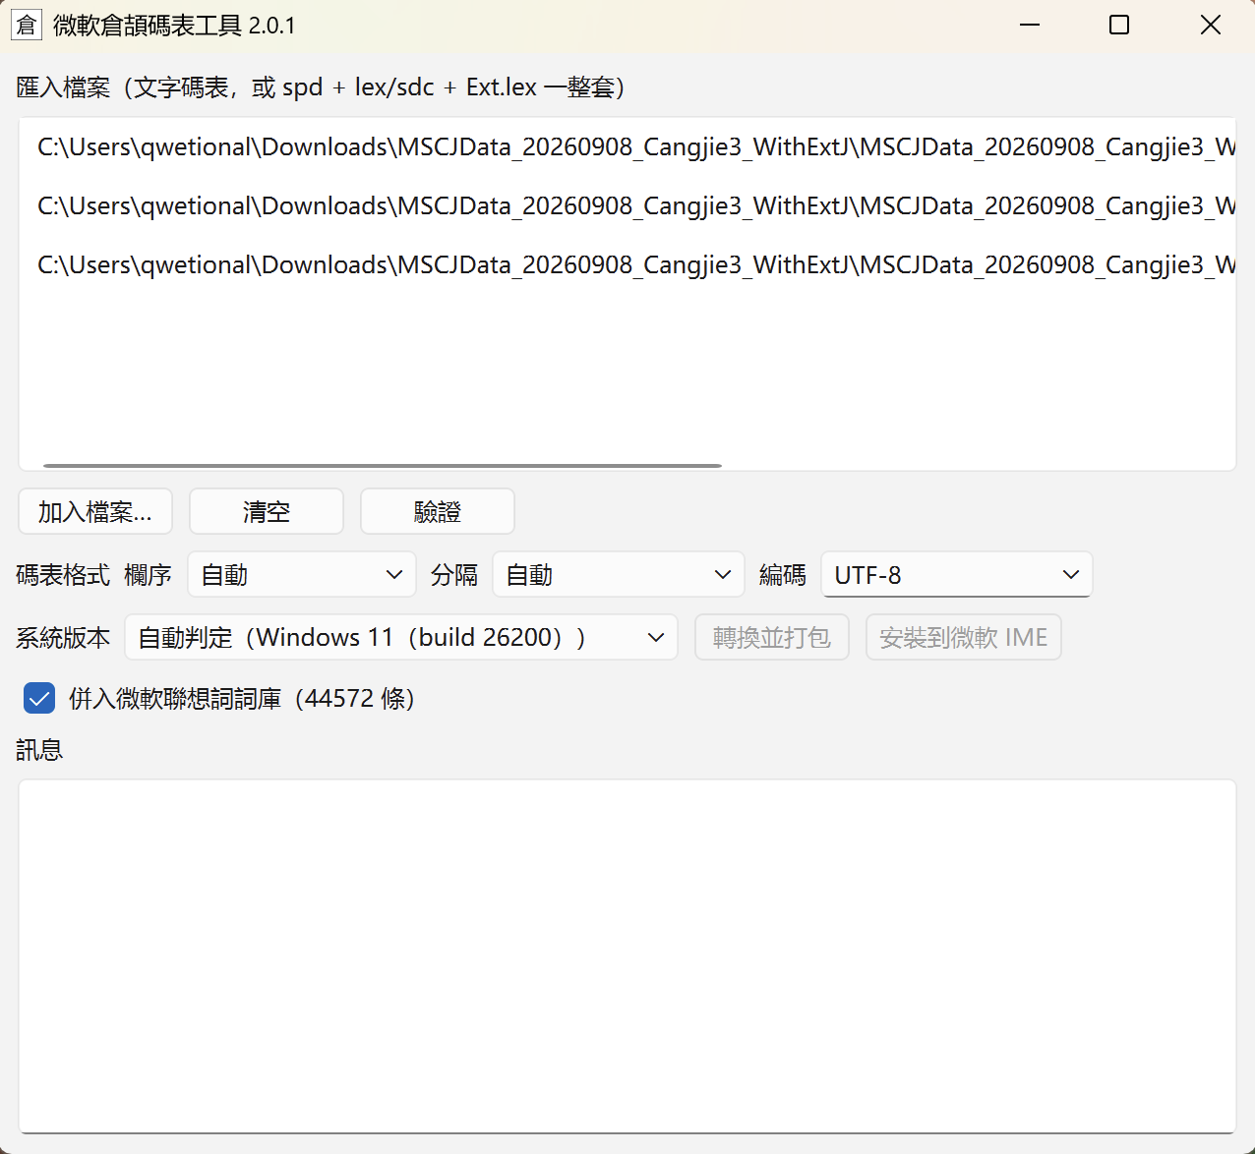Toggle the 併入微軟聯想詞詞庫 checkbox

coord(39,699)
